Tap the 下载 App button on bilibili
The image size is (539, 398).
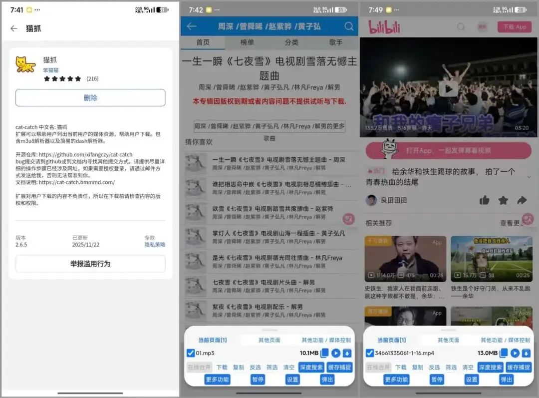click(515, 27)
